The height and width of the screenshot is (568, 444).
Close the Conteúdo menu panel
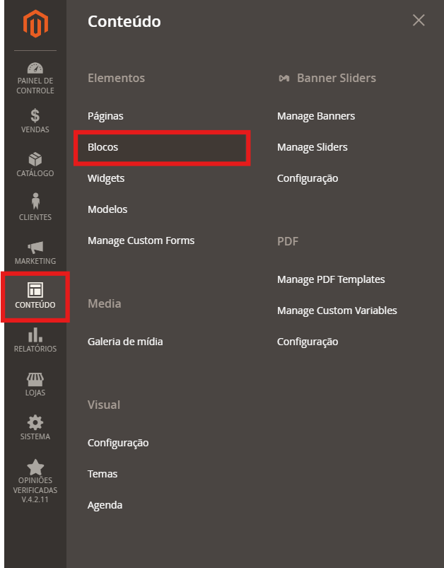coord(419,21)
